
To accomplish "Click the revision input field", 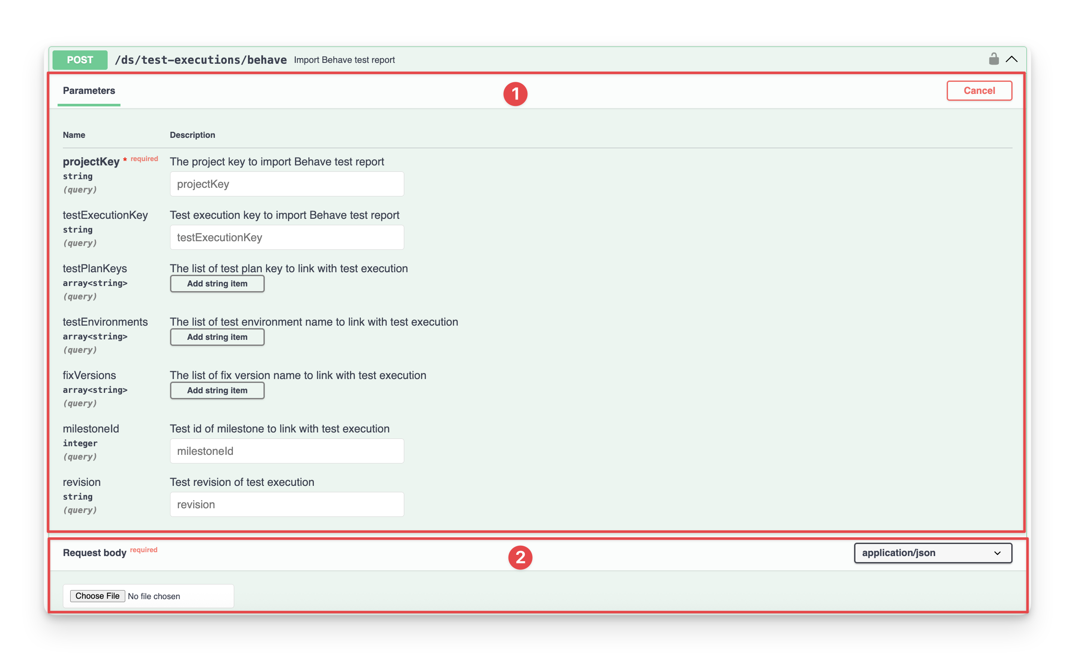I will point(287,504).
